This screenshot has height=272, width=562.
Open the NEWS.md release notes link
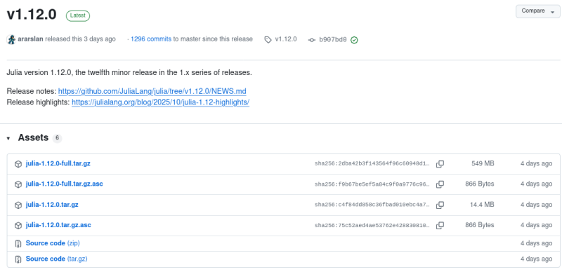[152, 91]
